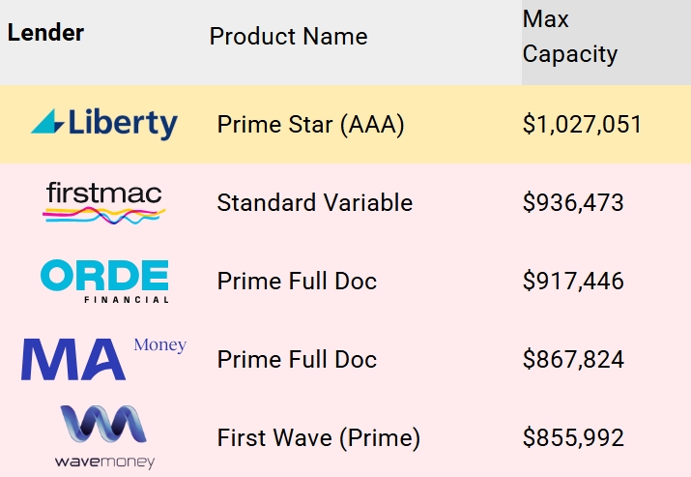Image resolution: width=691 pixels, height=477 pixels.
Task: Select the Standard Variable product
Action: point(315,203)
